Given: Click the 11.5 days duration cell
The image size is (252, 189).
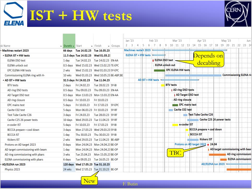Looking at the screenshot, I should click(69, 56).
